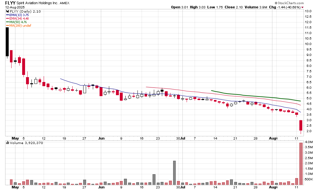This screenshot has height=190, width=318.
Task: Click the 500K volume axis label
Action: [309, 179]
